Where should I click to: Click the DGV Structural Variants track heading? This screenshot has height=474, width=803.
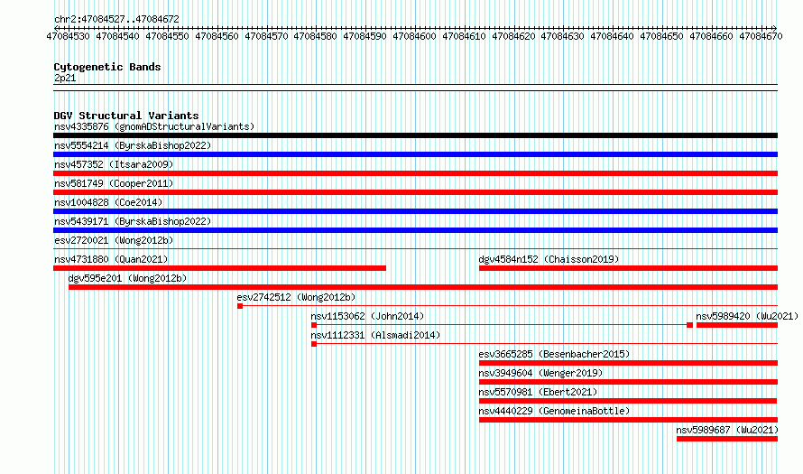pos(126,116)
